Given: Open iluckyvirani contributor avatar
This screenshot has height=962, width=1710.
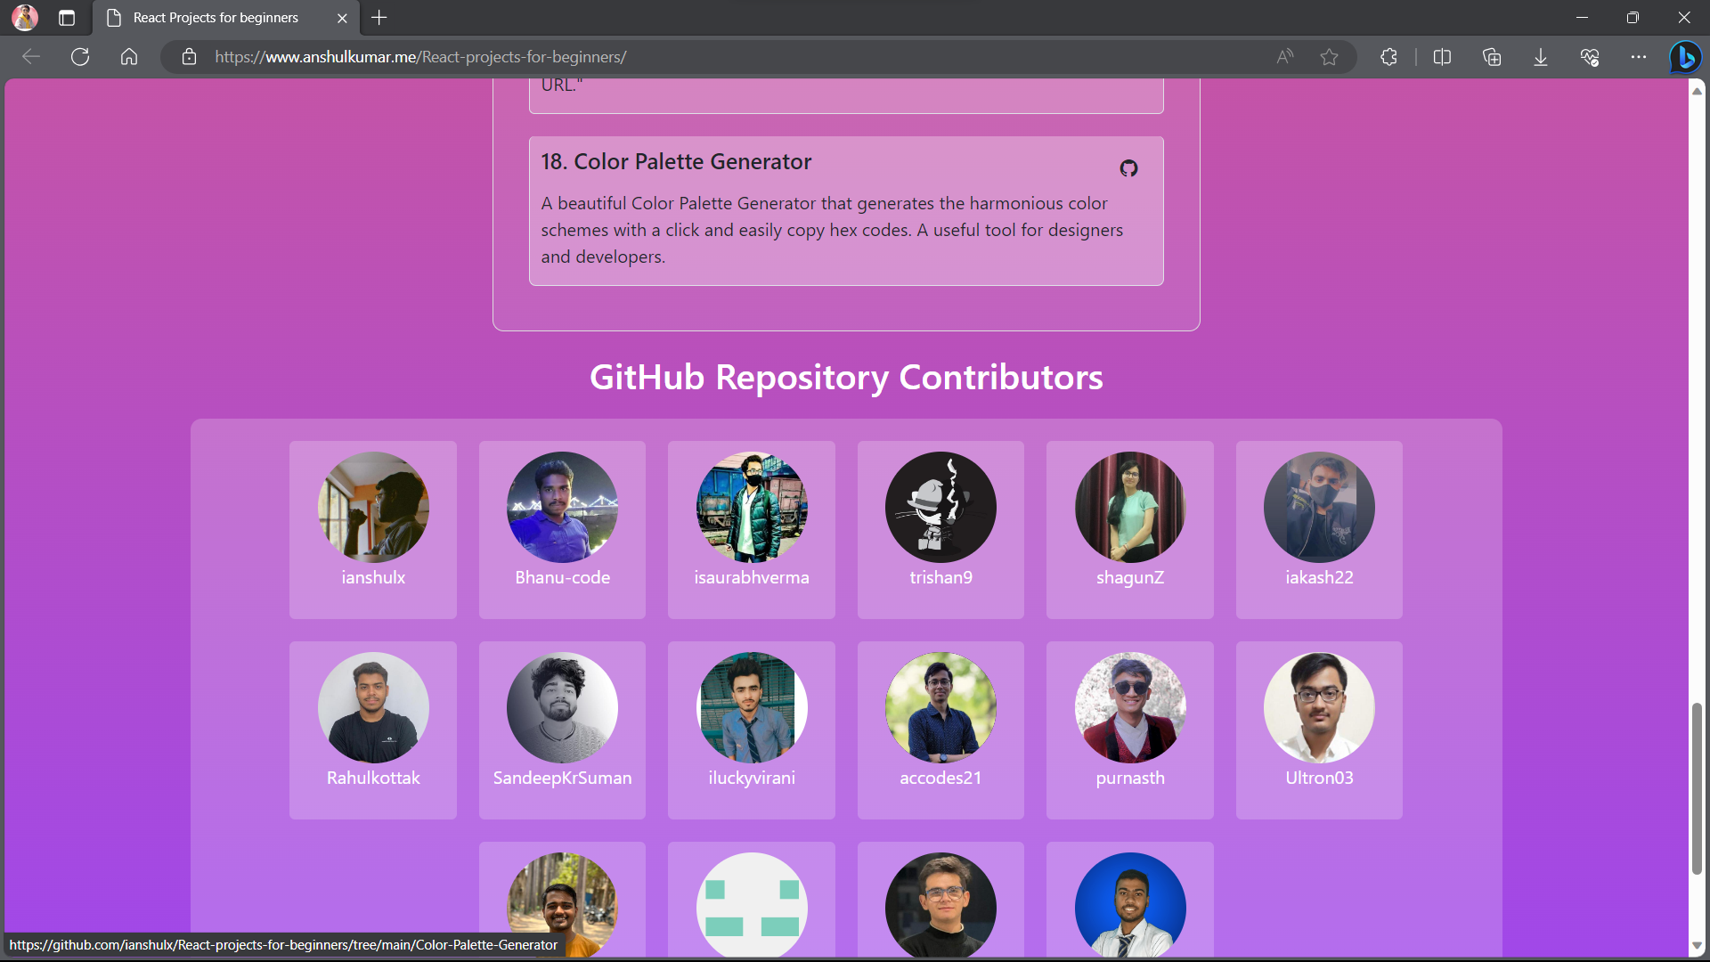Looking at the screenshot, I should (752, 707).
